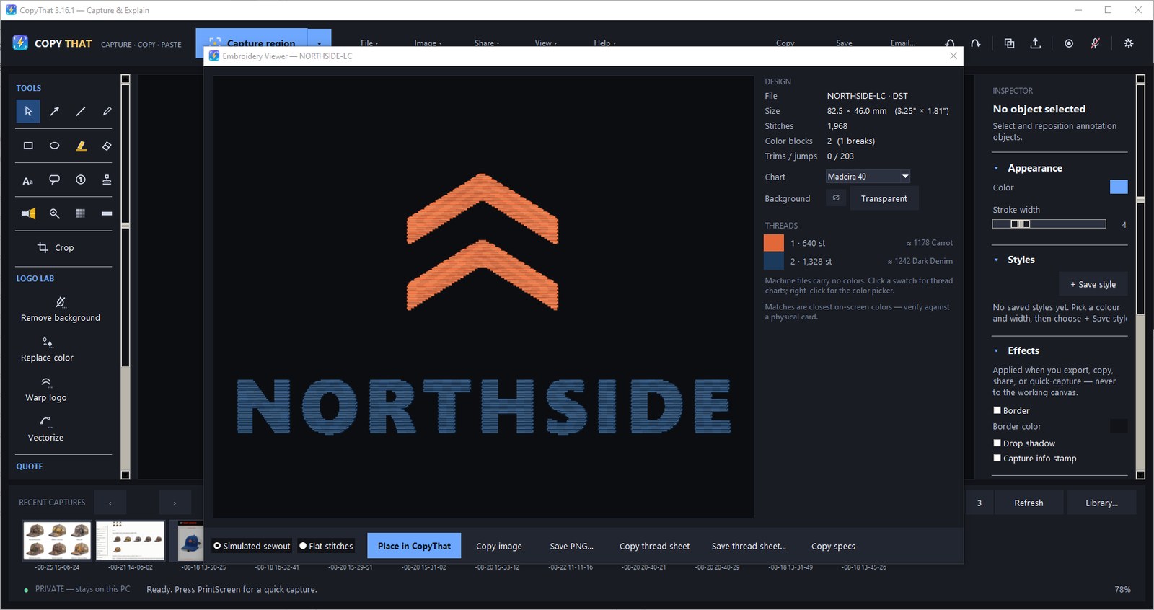Open the View menu

[x=546, y=43]
